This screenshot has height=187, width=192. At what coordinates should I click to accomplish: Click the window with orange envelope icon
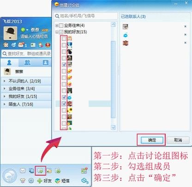point(49,171)
